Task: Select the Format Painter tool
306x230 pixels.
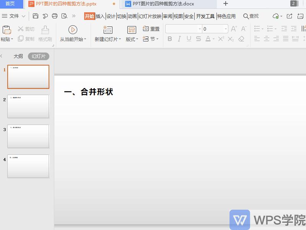Action: pyautogui.click(x=45, y=34)
